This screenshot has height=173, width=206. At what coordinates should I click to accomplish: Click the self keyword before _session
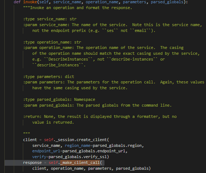[49, 140]
